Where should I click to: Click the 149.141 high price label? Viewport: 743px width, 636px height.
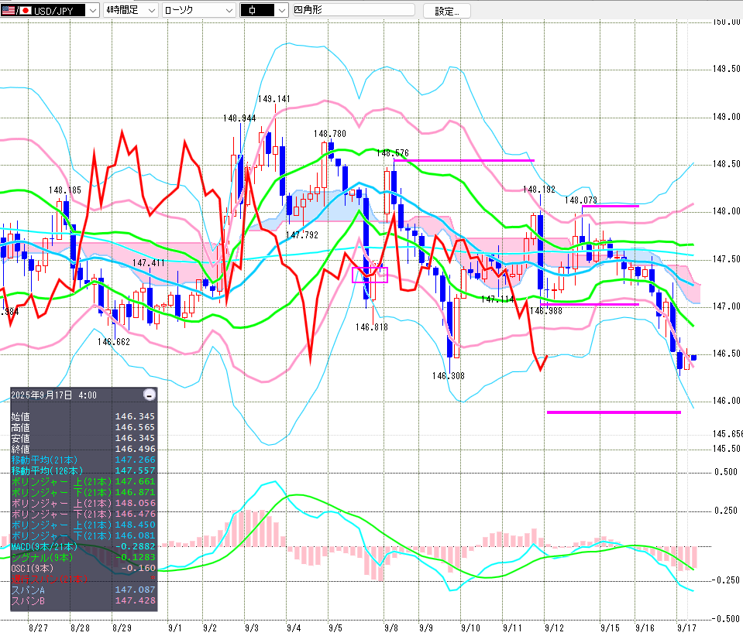point(273,99)
